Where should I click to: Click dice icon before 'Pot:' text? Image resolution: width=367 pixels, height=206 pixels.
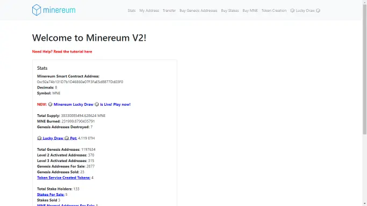point(67,138)
